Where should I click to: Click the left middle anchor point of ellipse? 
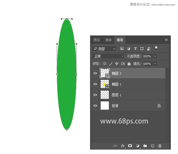[x=57, y=74]
